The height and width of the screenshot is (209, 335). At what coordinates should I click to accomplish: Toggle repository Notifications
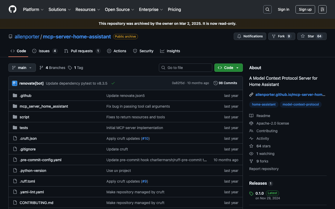[x=250, y=36]
